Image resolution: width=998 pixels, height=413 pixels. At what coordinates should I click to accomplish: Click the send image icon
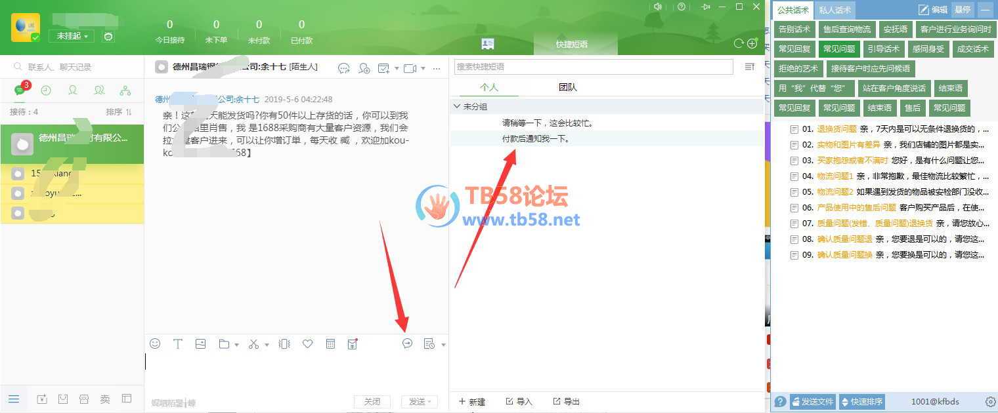click(201, 344)
